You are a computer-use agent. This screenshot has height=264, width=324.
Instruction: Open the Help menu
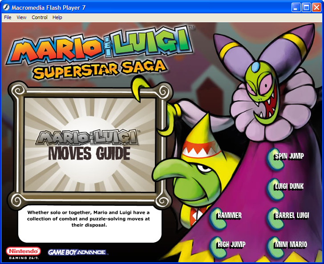[x=57, y=17]
